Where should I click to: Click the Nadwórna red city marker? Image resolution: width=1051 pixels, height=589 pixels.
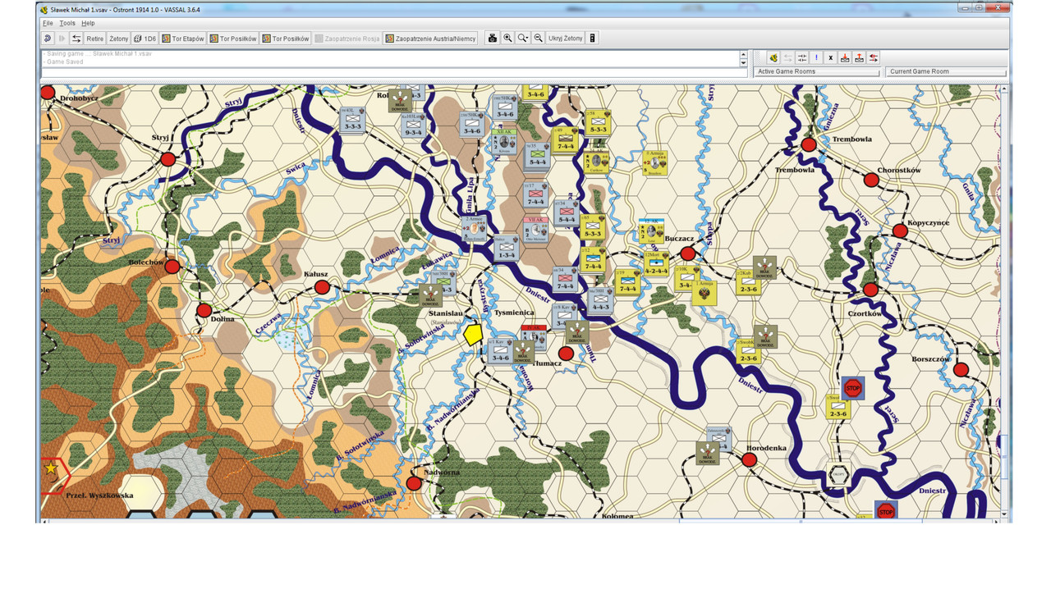click(414, 484)
